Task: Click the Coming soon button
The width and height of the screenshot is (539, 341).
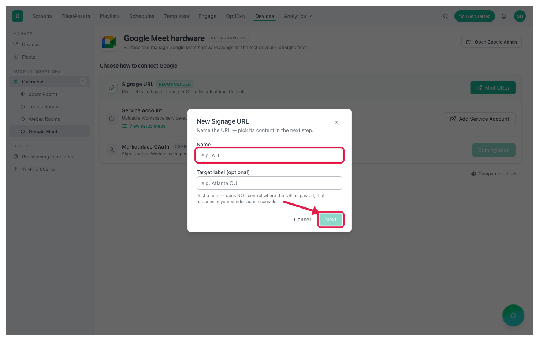Action: click(494, 150)
